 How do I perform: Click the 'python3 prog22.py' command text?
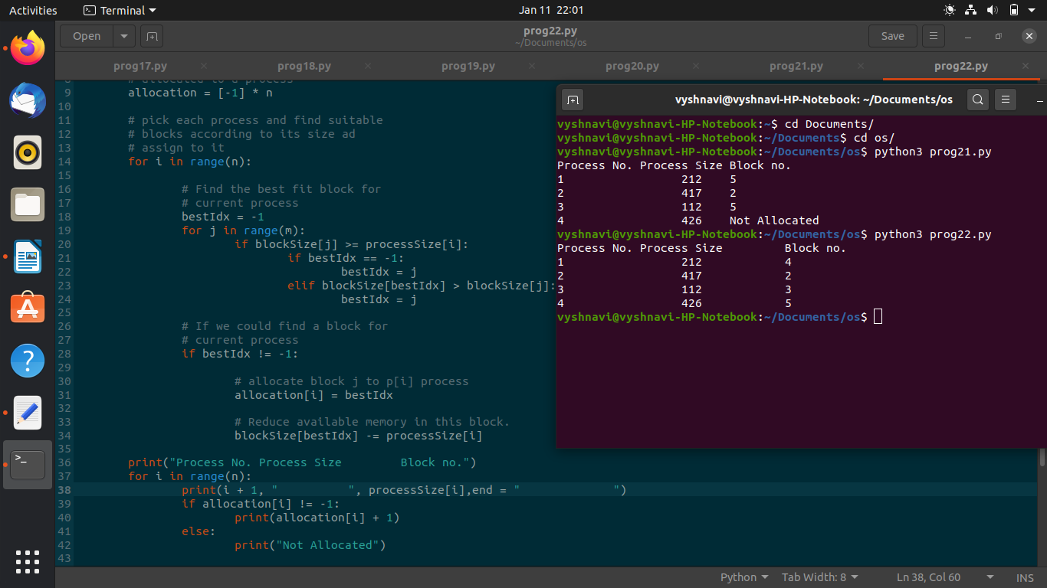pyautogui.click(x=933, y=234)
